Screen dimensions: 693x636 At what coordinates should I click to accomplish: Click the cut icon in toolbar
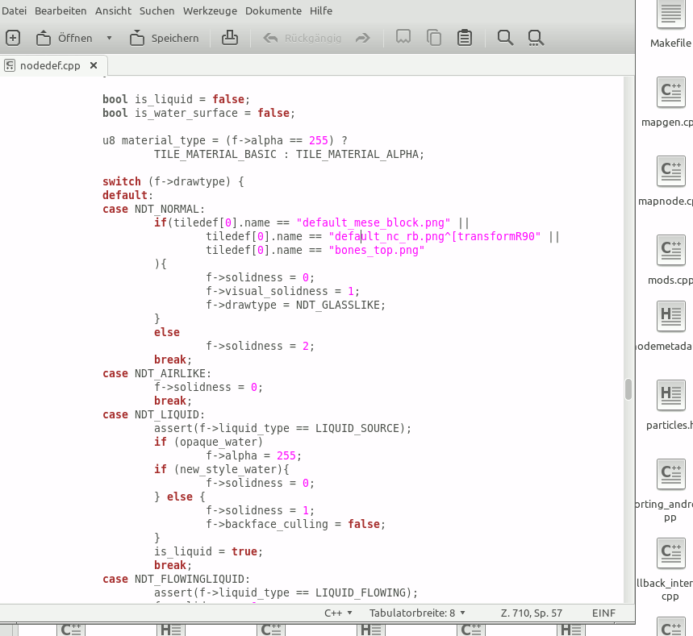[403, 38]
